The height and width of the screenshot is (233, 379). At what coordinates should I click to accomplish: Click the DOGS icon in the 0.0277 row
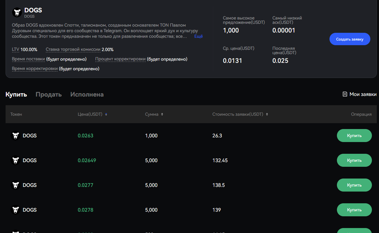click(x=15, y=185)
